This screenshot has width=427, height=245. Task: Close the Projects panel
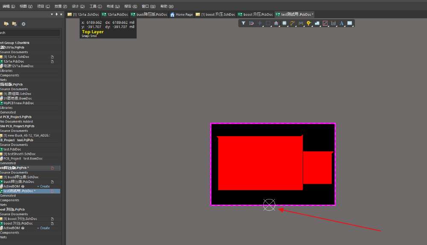[x=61, y=14]
